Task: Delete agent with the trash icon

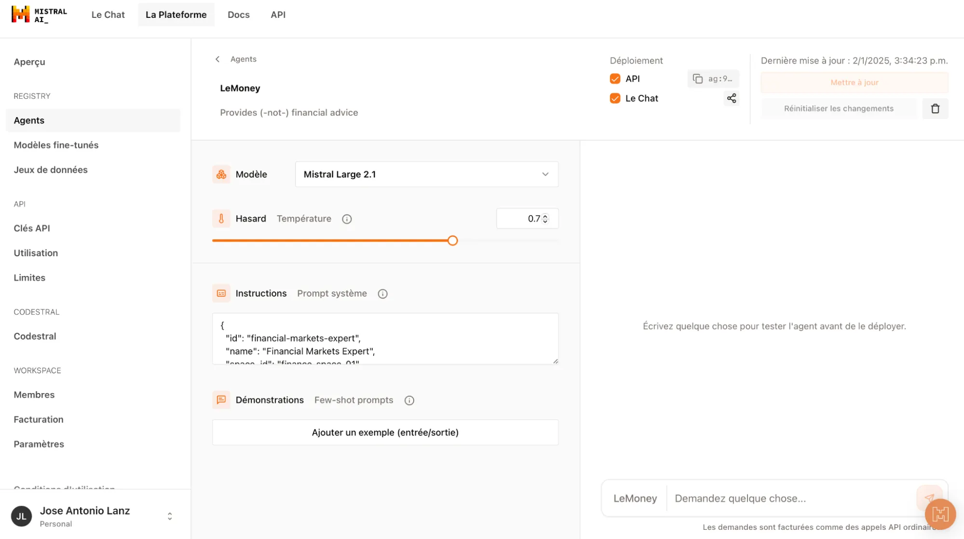Action: pos(935,108)
